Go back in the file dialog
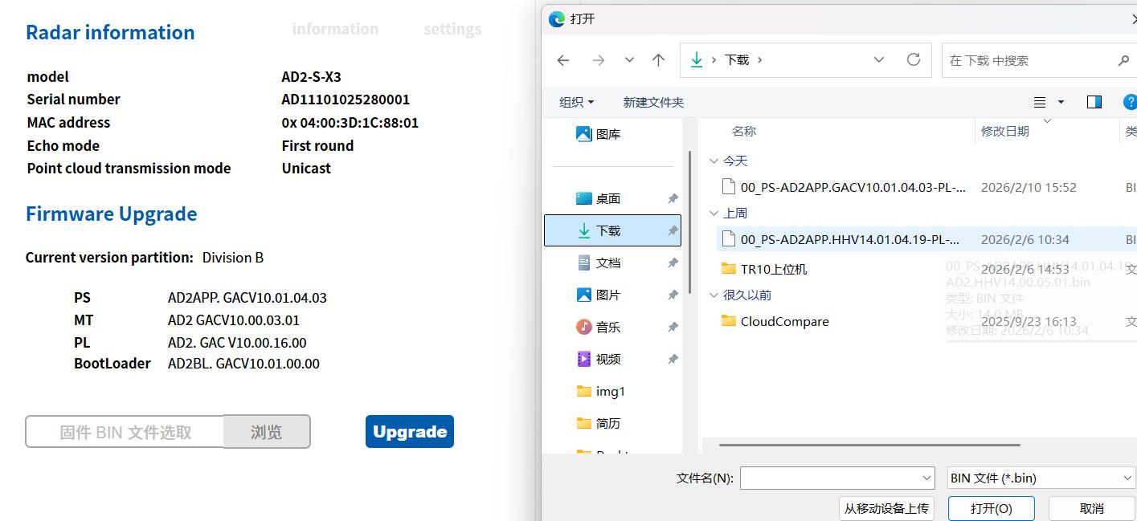Viewport: 1137px width, 521px height. click(563, 60)
